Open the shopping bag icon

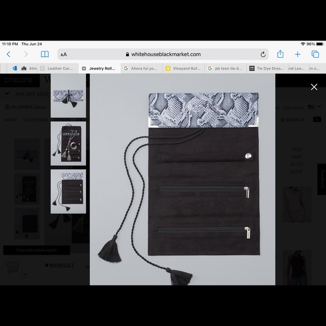(x=317, y=119)
